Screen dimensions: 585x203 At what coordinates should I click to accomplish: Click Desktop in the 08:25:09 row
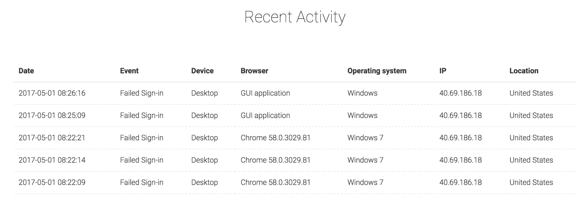[204, 115]
